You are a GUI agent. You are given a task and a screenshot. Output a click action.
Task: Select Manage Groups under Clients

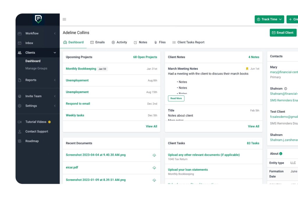coord(36,68)
